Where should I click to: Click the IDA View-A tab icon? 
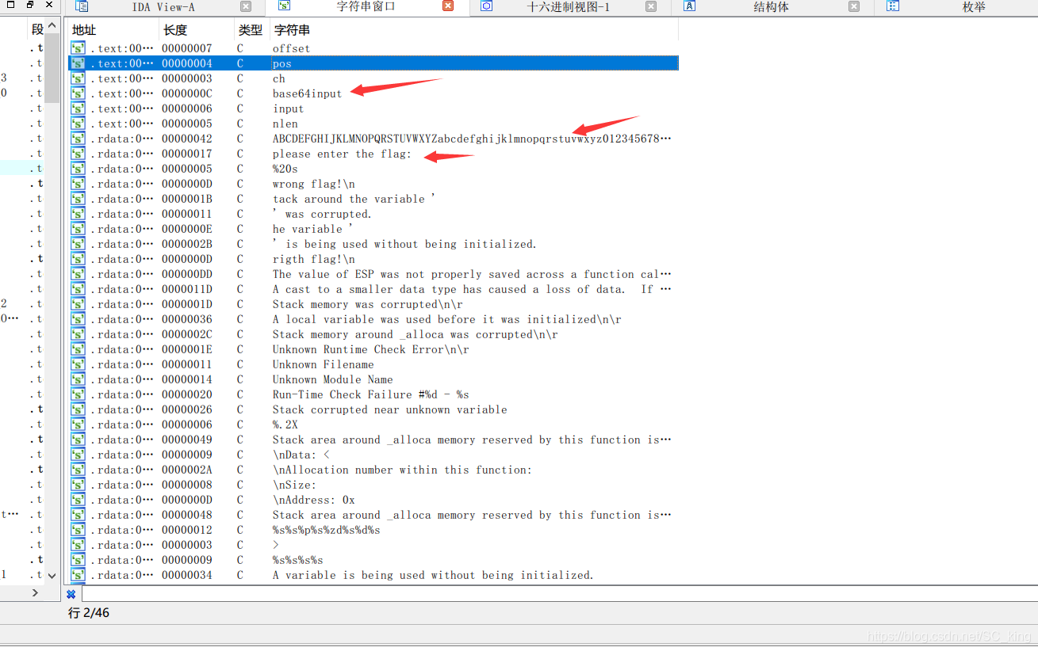pyautogui.click(x=82, y=6)
